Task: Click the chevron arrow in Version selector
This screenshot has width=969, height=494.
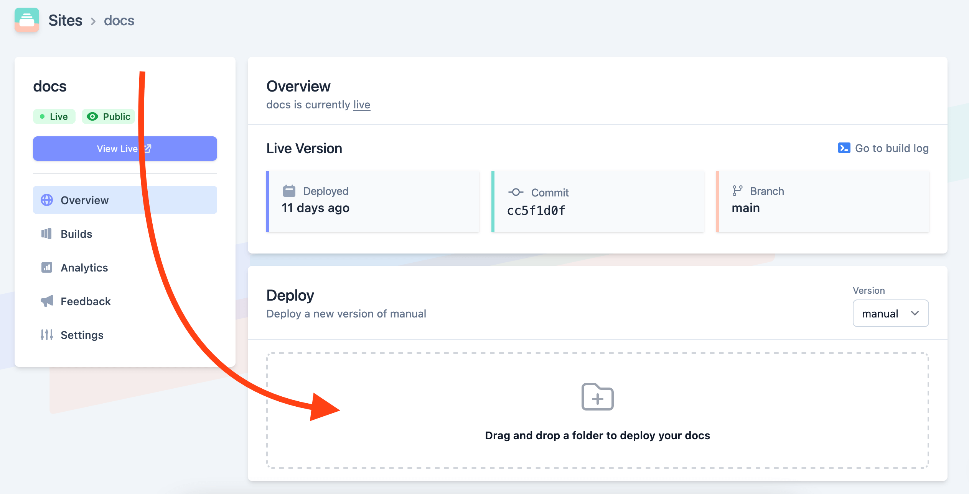Action: pyautogui.click(x=915, y=313)
